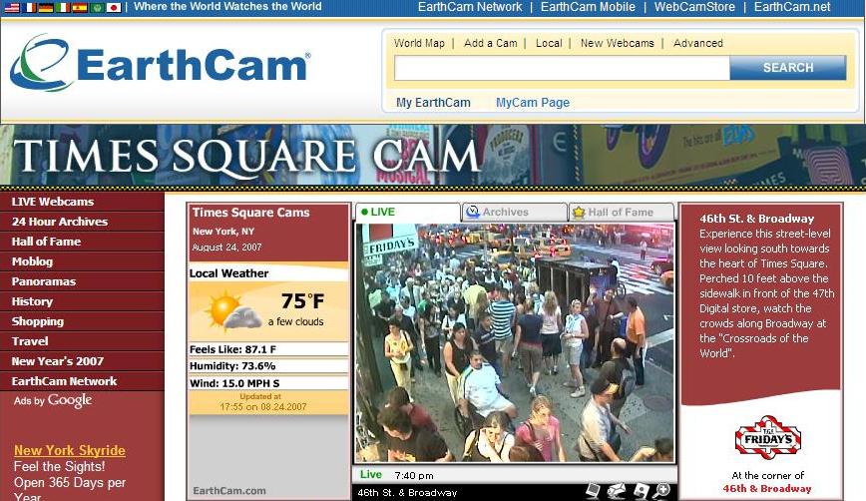This screenshot has width=866, height=501.
Task: Click the Updated at 17:55 timestamp
Action: [x=263, y=402]
